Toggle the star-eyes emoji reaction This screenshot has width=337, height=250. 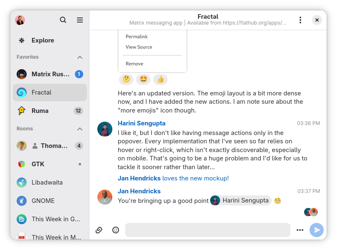[x=143, y=79]
